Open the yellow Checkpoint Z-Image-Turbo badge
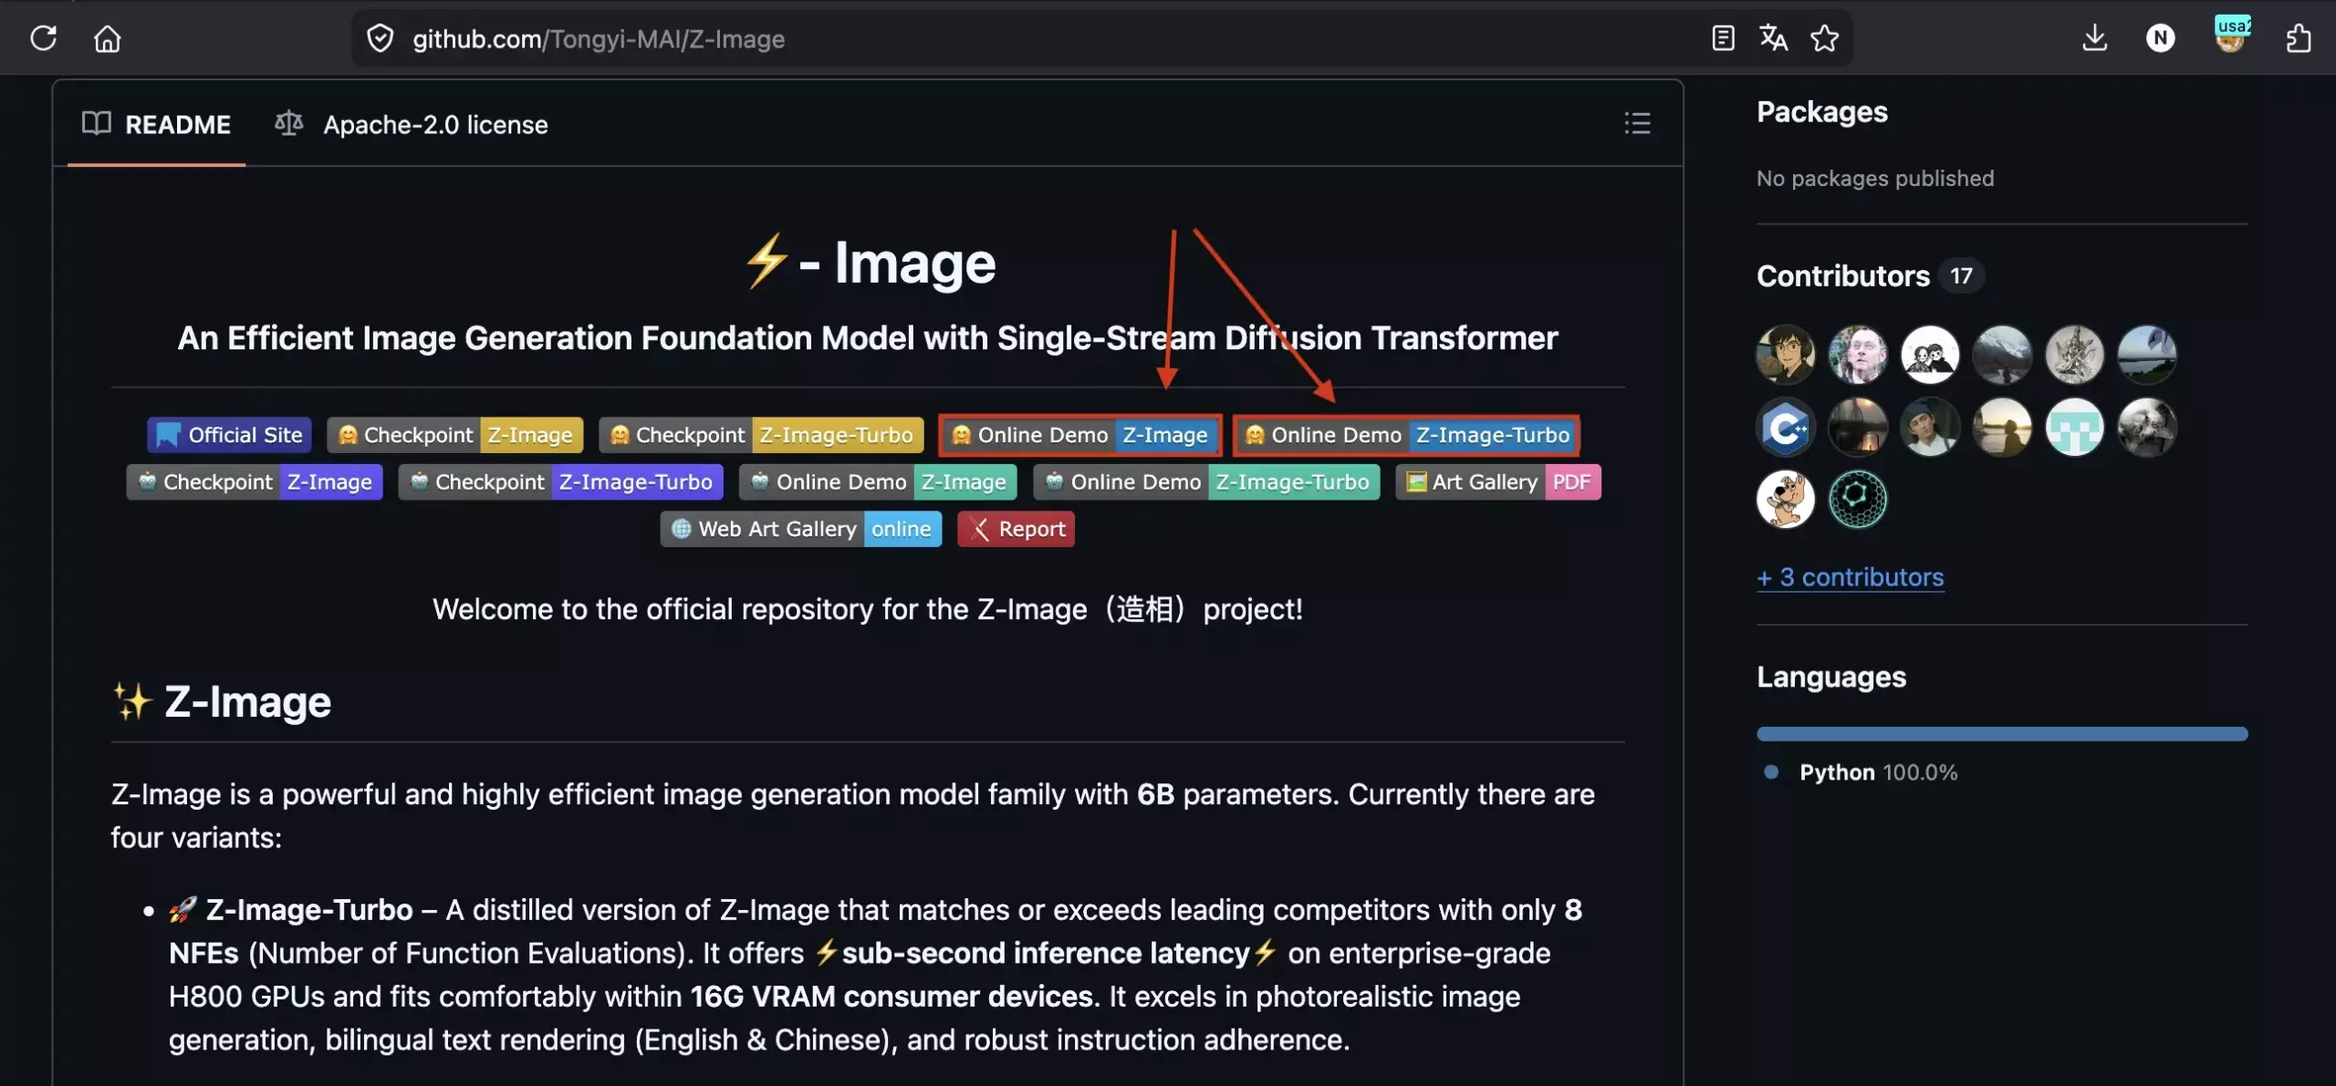This screenshot has height=1086, width=2336. [761, 435]
